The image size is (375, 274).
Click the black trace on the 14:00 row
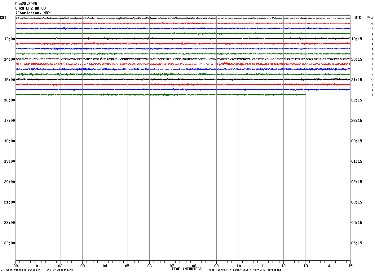(183, 59)
